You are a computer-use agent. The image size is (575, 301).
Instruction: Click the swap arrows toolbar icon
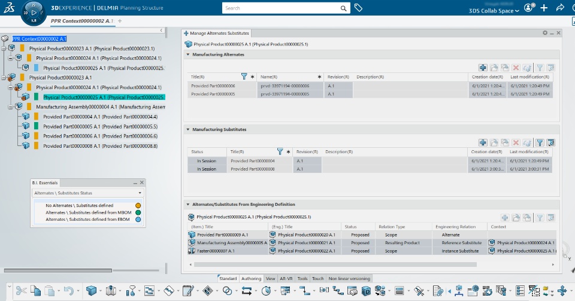pyautogui.click(x=247, y=291)
